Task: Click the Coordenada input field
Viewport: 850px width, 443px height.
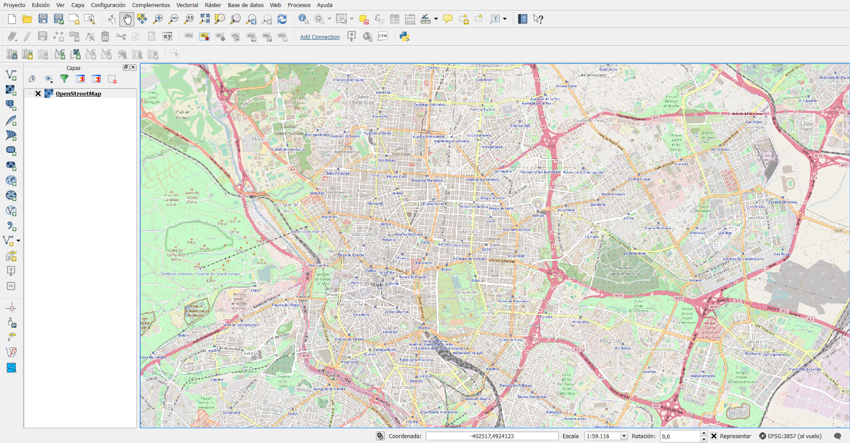Action: pyautogui.click(x=492, y=436)
